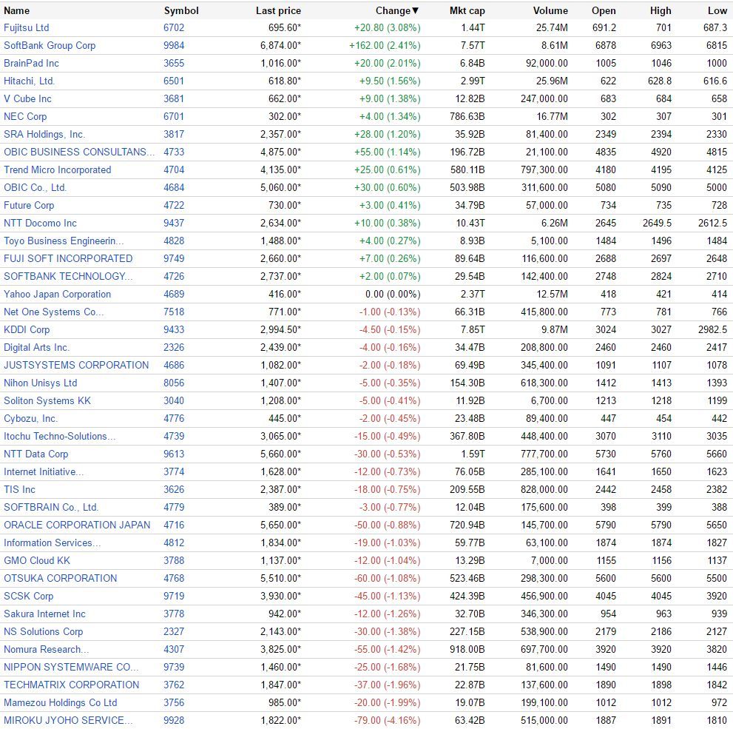Image resolution: width=733 pixels, height=729 pixels.
Task: Sort table by Change column header
Action: (x=397, y=11)
